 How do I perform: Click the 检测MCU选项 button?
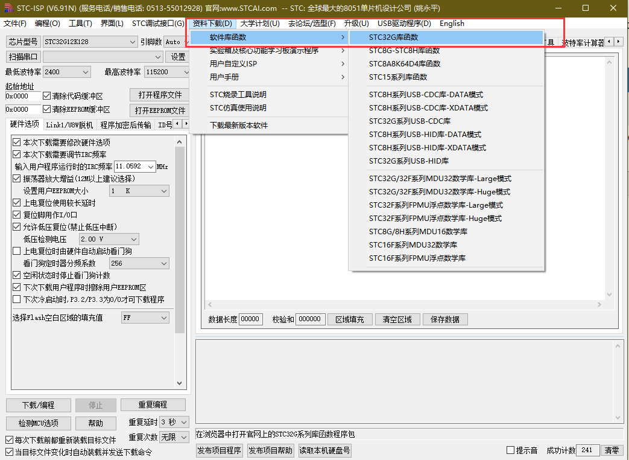[x=39, y=423]
